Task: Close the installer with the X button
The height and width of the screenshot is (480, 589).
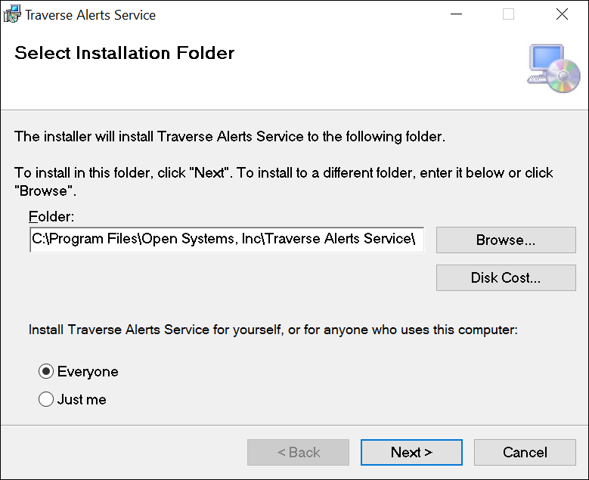Action: coord(562,14)
